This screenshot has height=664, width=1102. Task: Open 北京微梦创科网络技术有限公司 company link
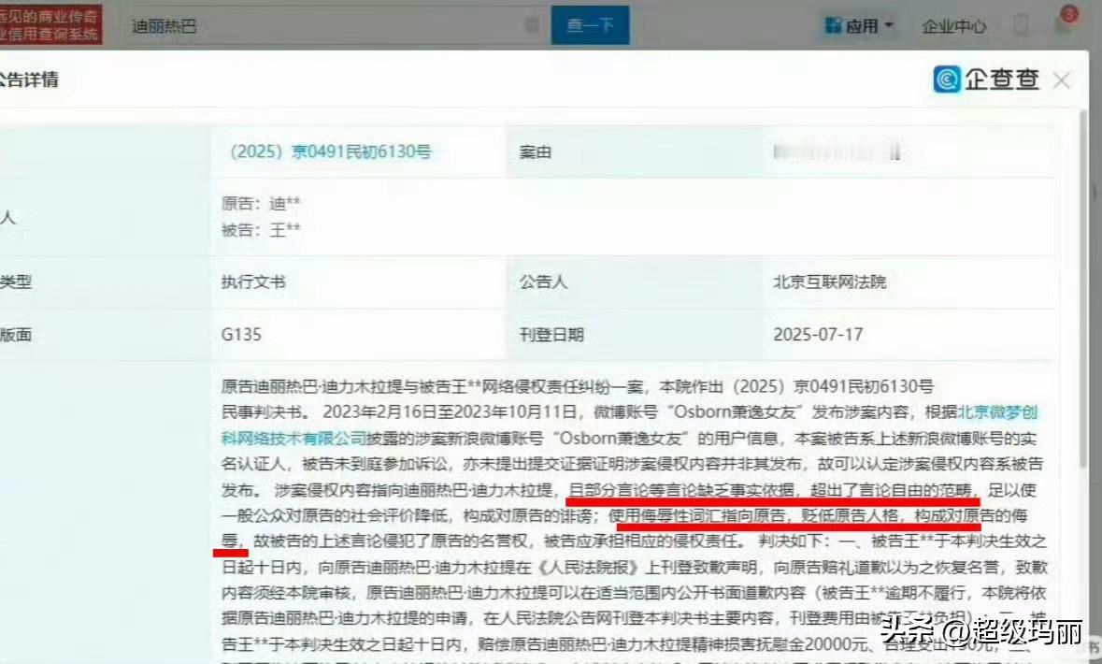pyautogui.click(x=630, y=425)
